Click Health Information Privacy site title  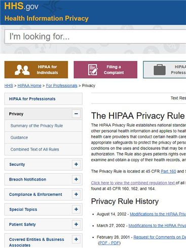47,18
